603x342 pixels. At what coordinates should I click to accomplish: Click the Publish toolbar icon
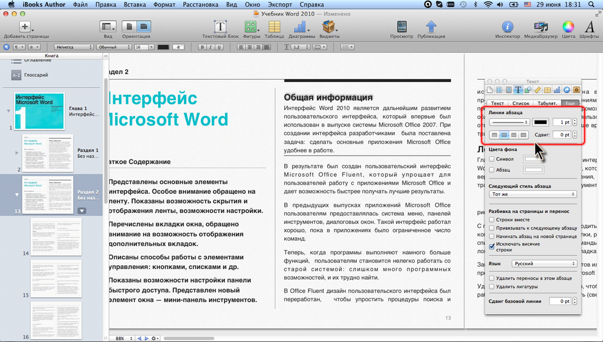[431, 27]
